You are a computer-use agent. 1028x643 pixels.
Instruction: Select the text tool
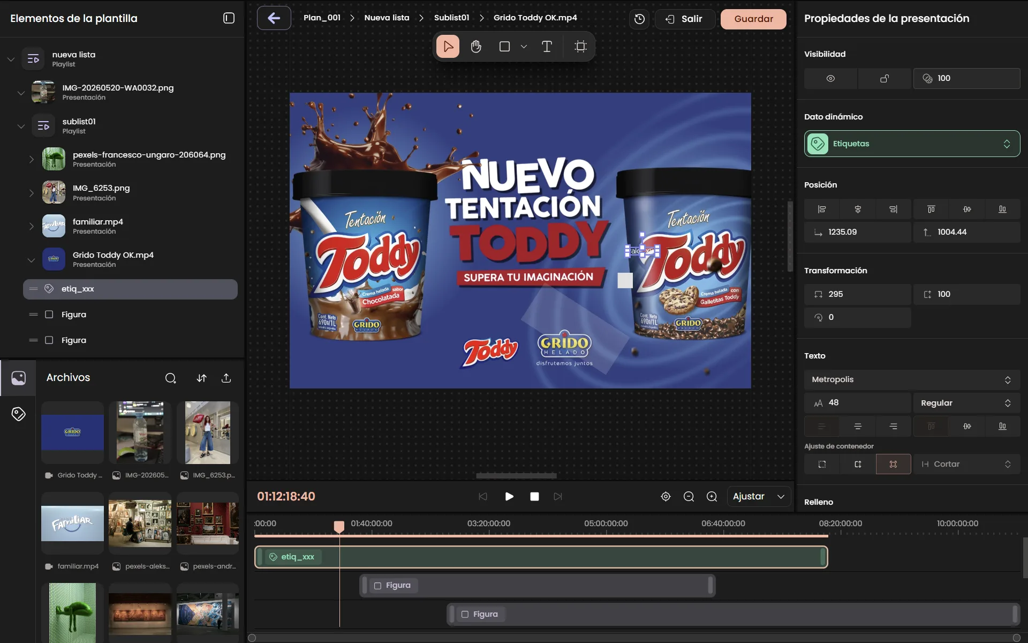point(547,47)
